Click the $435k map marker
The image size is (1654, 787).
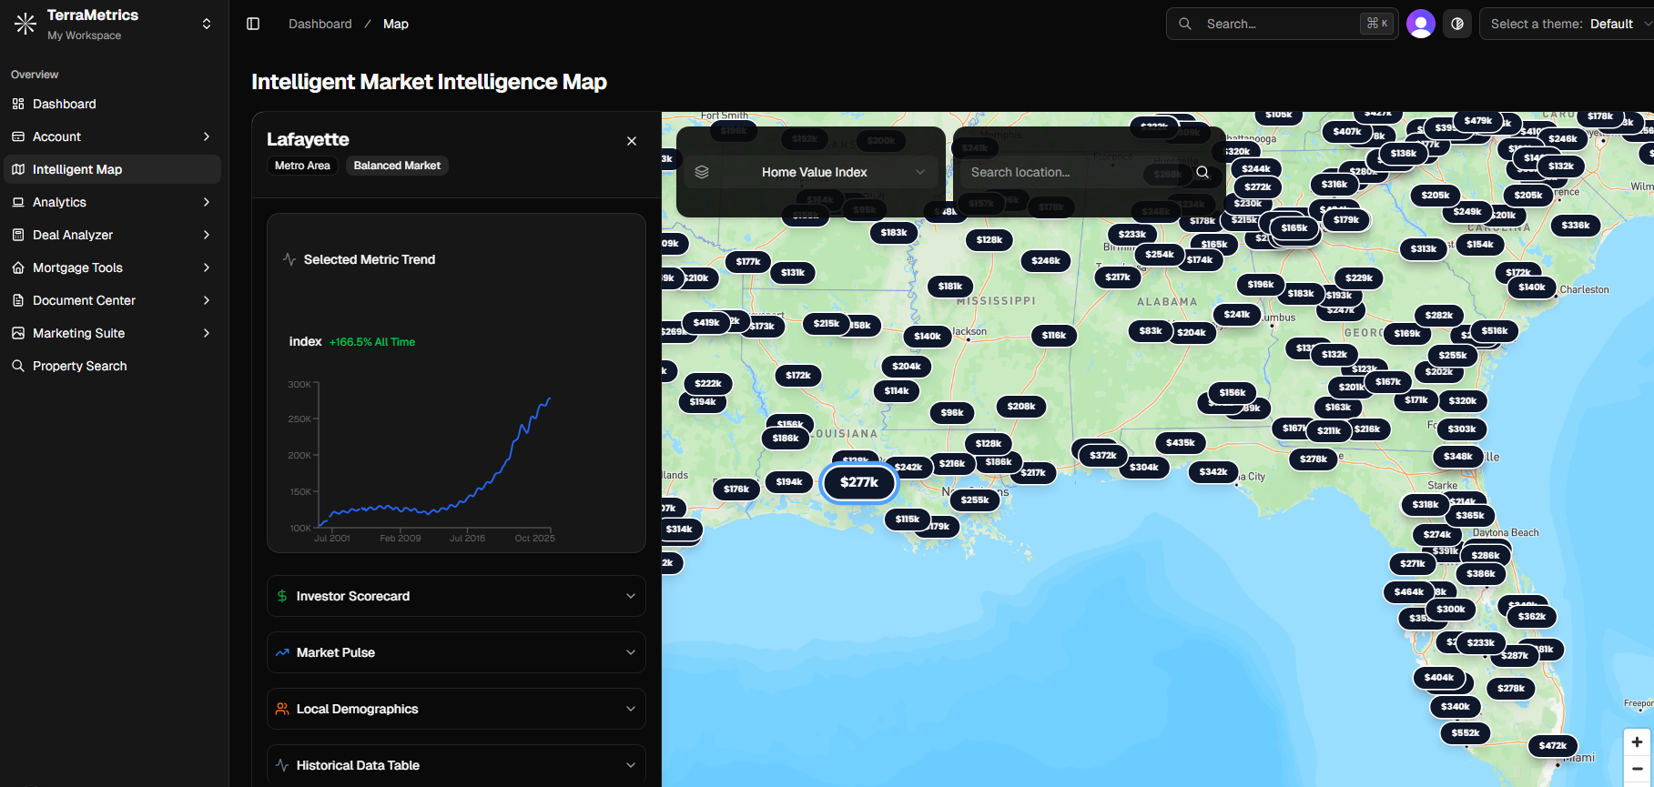coord(1181,442)
